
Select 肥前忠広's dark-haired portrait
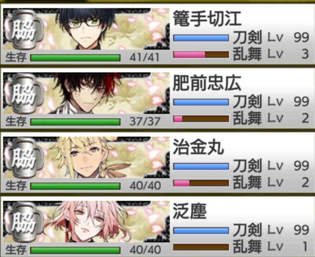86,93
